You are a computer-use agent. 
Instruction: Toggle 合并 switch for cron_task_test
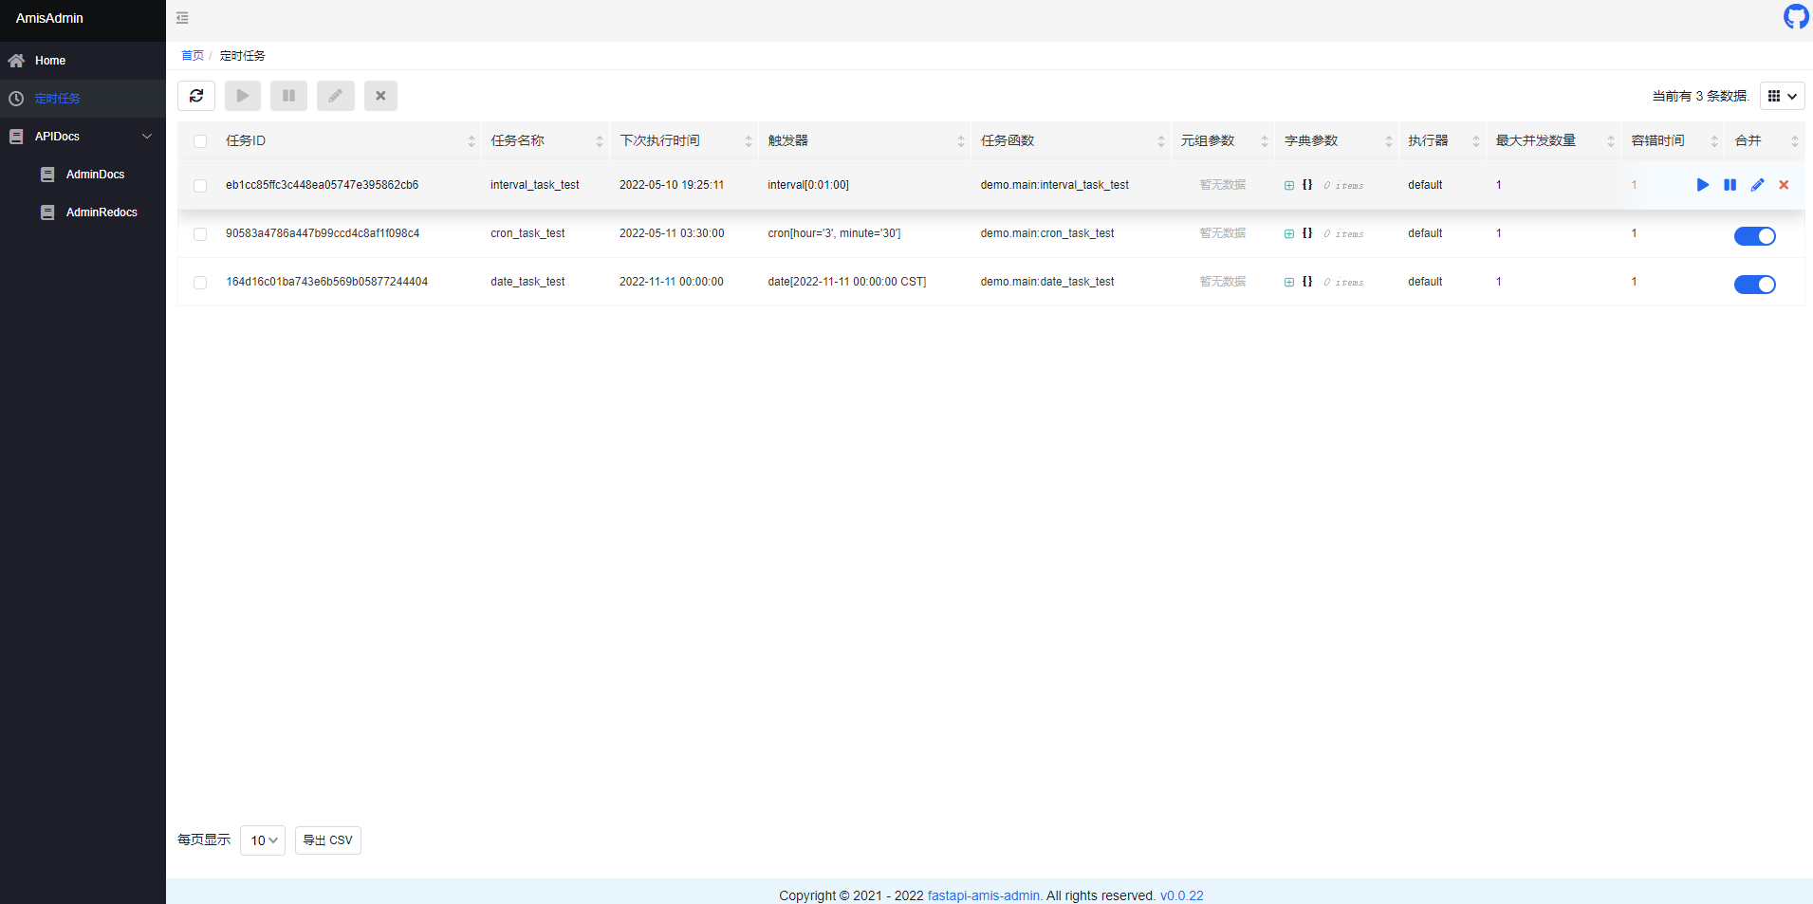click(x=1755, y=236)
